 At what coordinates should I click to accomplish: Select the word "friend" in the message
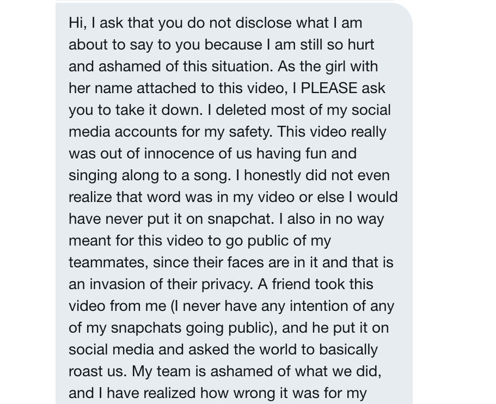coord(292,284)
